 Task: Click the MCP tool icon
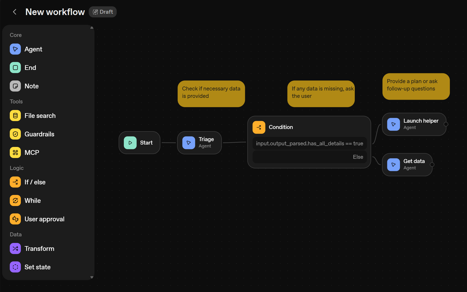click(15, 153)
